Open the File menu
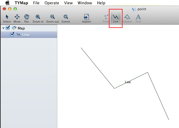 click(36, 3)
